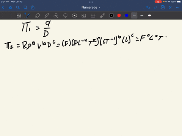The height and width of the screenshot is (136, 182).
Task: Select the Lasso tool
Action: pyautogui.click(x=65, y=15)
